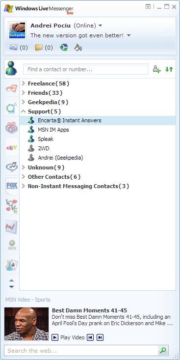Open the sharing folders icon
The image size is (180, 360).
(39, 48)
